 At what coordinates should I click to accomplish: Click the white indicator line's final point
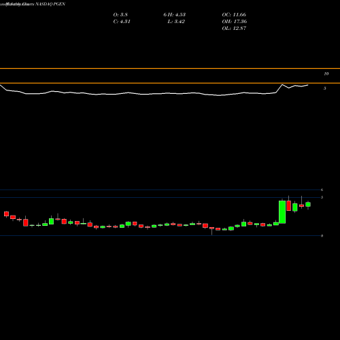click(308, 85)
